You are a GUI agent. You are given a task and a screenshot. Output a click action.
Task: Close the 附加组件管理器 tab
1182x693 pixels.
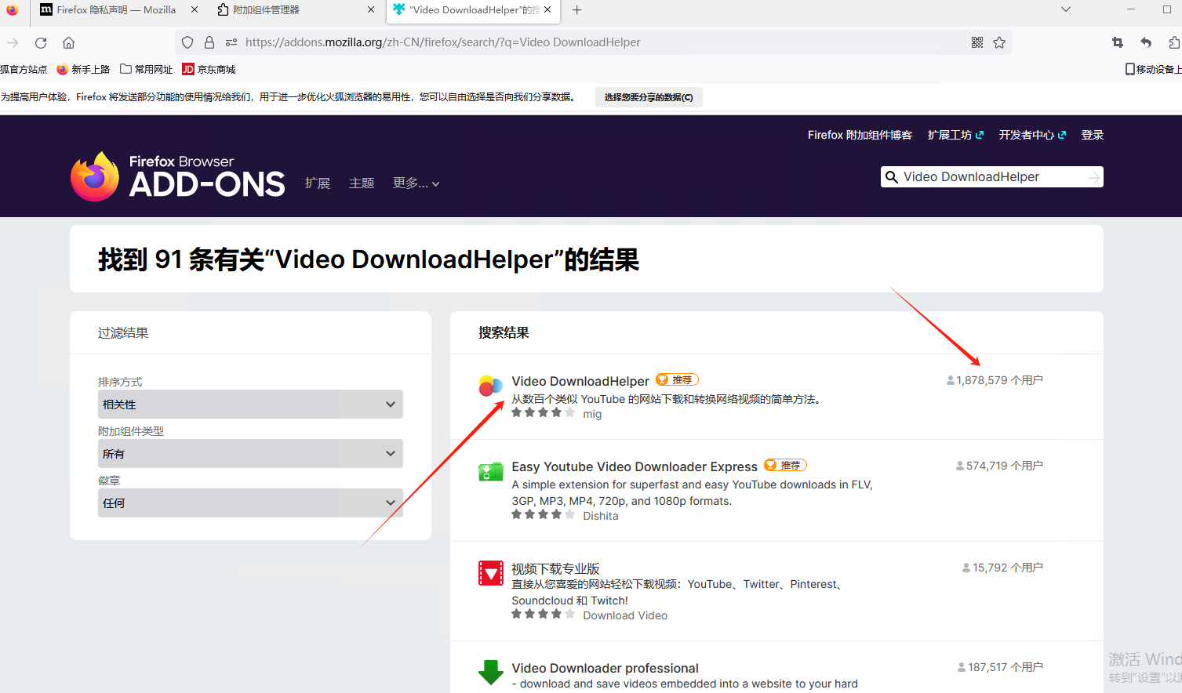(371, 9)
